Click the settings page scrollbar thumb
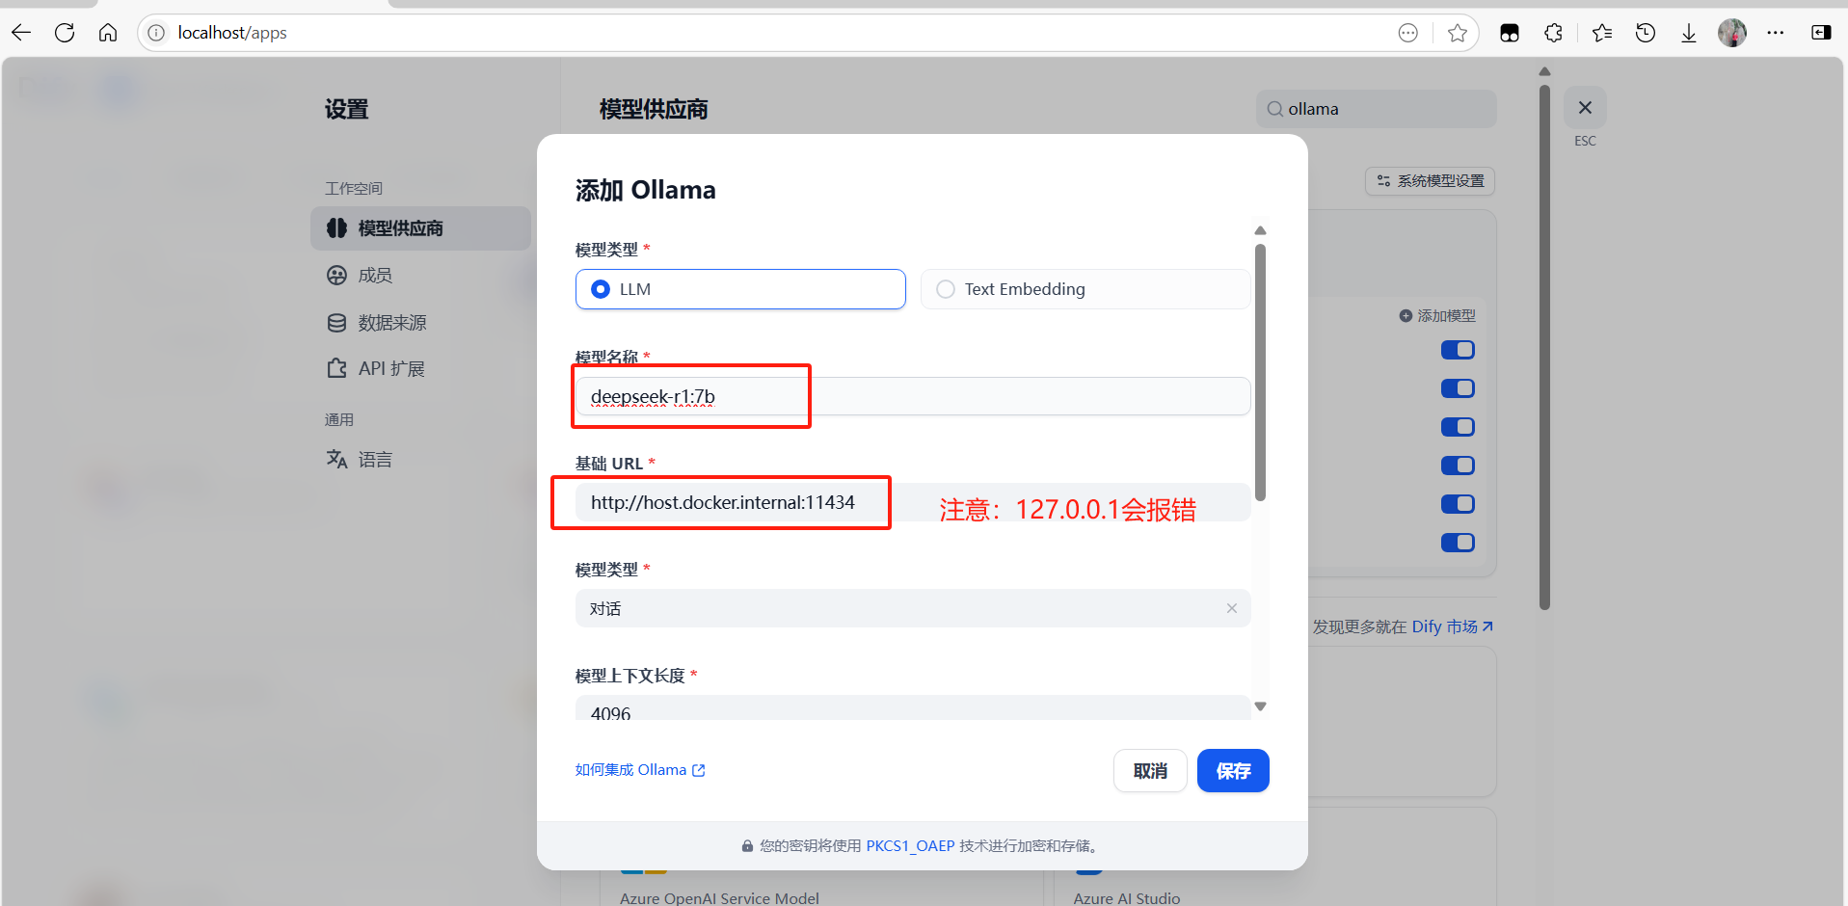This screenshot has height=906, width=1848. (x=1544, y=347)
